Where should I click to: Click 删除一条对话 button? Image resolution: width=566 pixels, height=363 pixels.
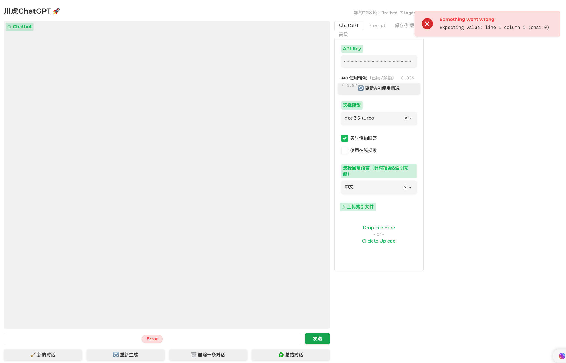[208, 355]
